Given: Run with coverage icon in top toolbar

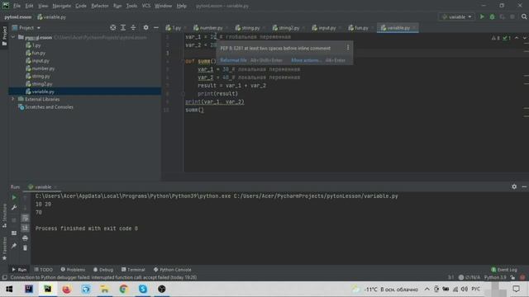Looking at the screenshot, I should tap(502, 16).
